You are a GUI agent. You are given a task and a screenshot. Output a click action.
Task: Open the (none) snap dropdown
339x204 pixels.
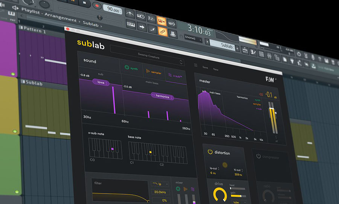point(193,38)
